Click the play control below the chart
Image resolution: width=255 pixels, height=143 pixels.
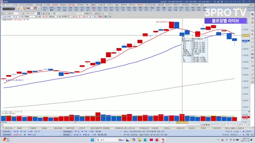click(209, 125)
